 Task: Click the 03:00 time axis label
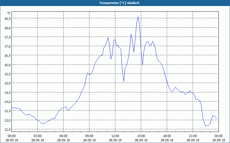[x=38, y=136]
